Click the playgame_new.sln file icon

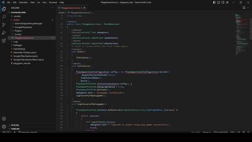tap(11, 63)
